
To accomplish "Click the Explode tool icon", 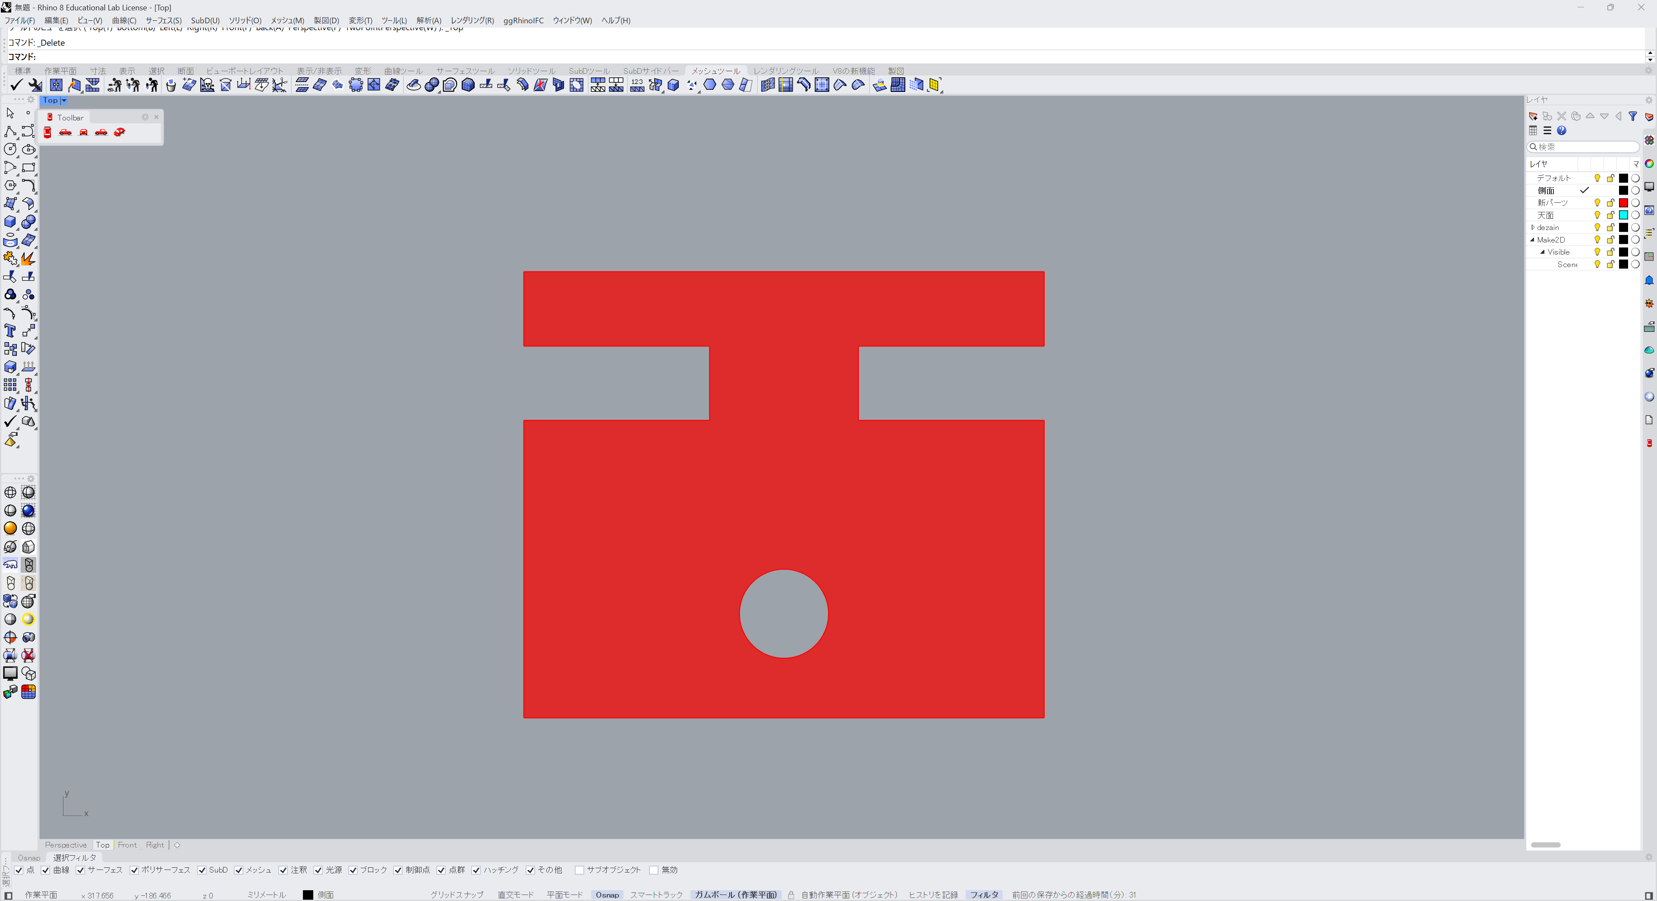I will point(28,258).
